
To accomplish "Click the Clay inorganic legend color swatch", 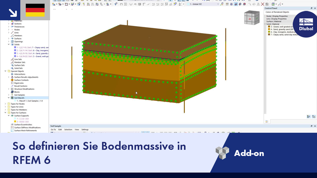I will coord(269,32).
